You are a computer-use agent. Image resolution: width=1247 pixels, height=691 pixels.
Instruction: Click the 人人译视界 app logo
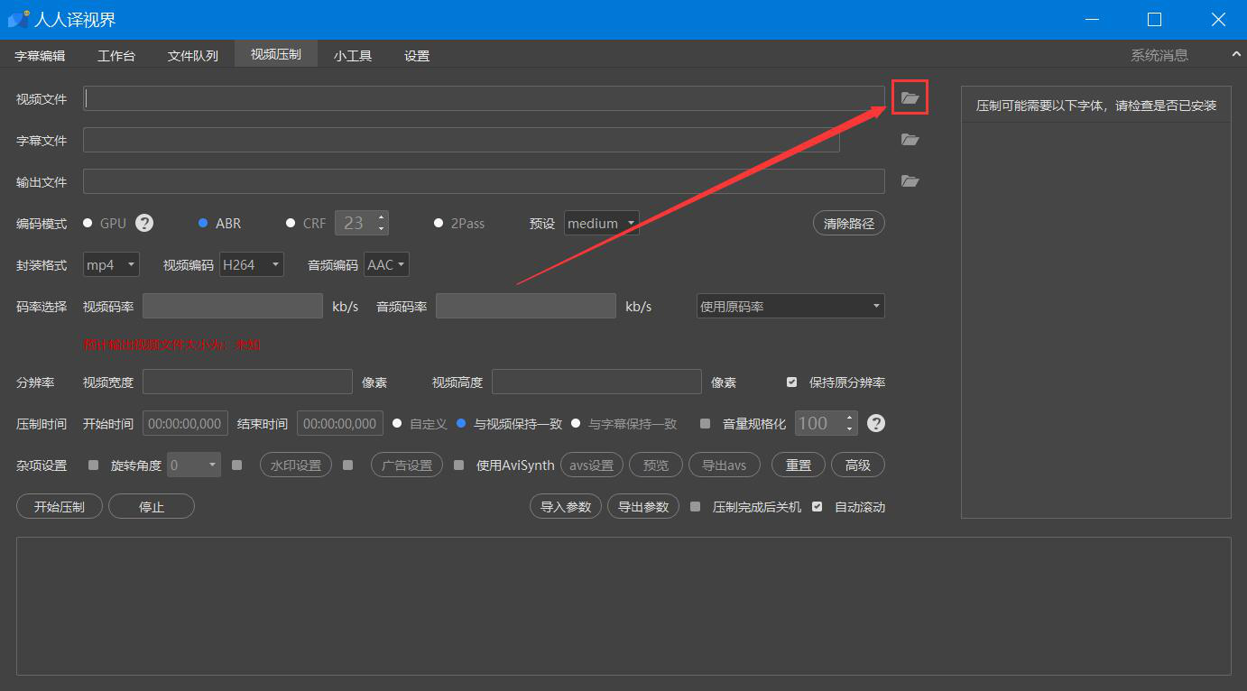click(18, 19)
